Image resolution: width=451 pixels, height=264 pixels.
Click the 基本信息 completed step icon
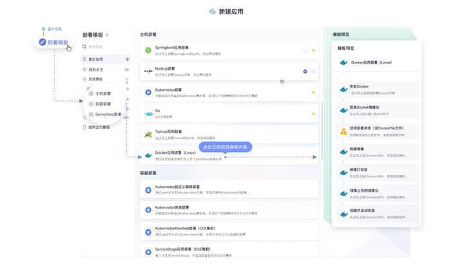pyautogui.click(x=43, y=29)
